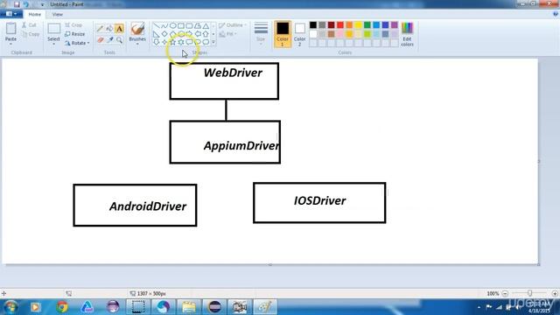
Task: Choose the Up arrow shape
Action: [x=206, y=34]
